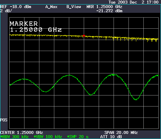Select the *SWP 20 s sweep time
This screenshot has width=161, height=139.
(78, 137)
